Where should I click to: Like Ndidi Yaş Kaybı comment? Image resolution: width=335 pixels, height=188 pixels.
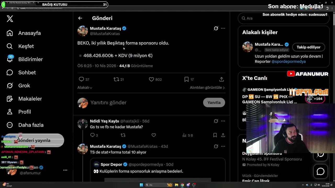(154, 135)
